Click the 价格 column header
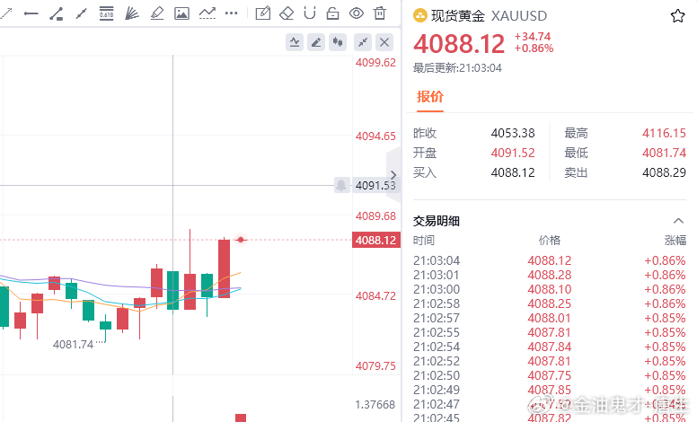The height and width of the screenshot is (422, 697). point(550,241)
